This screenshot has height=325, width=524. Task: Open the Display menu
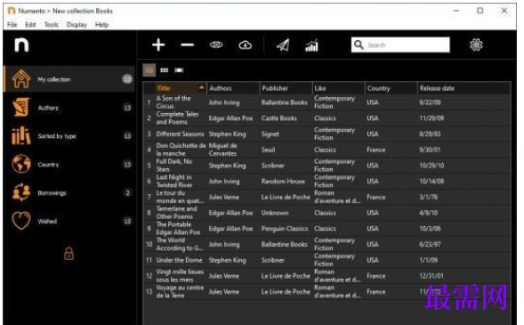point(77,25)
